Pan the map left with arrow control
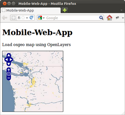This screenshot has height=115, width=125. (x=6, y=60)
